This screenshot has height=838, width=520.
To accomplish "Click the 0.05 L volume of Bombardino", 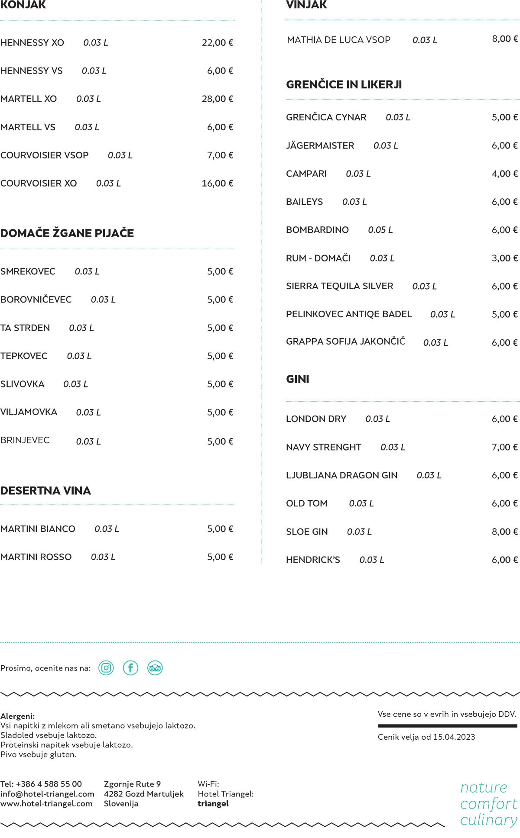I will [x=380, y=230].
